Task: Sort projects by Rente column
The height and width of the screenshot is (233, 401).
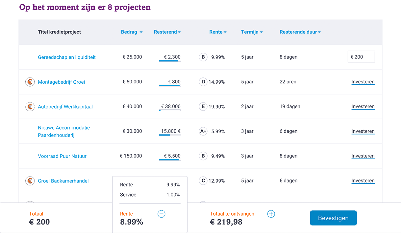Action: click(218, 32)
